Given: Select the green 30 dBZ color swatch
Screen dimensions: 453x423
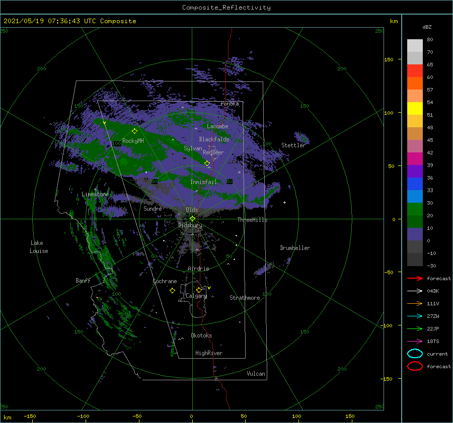Looking at the screenshot, I should click(415, 209).
